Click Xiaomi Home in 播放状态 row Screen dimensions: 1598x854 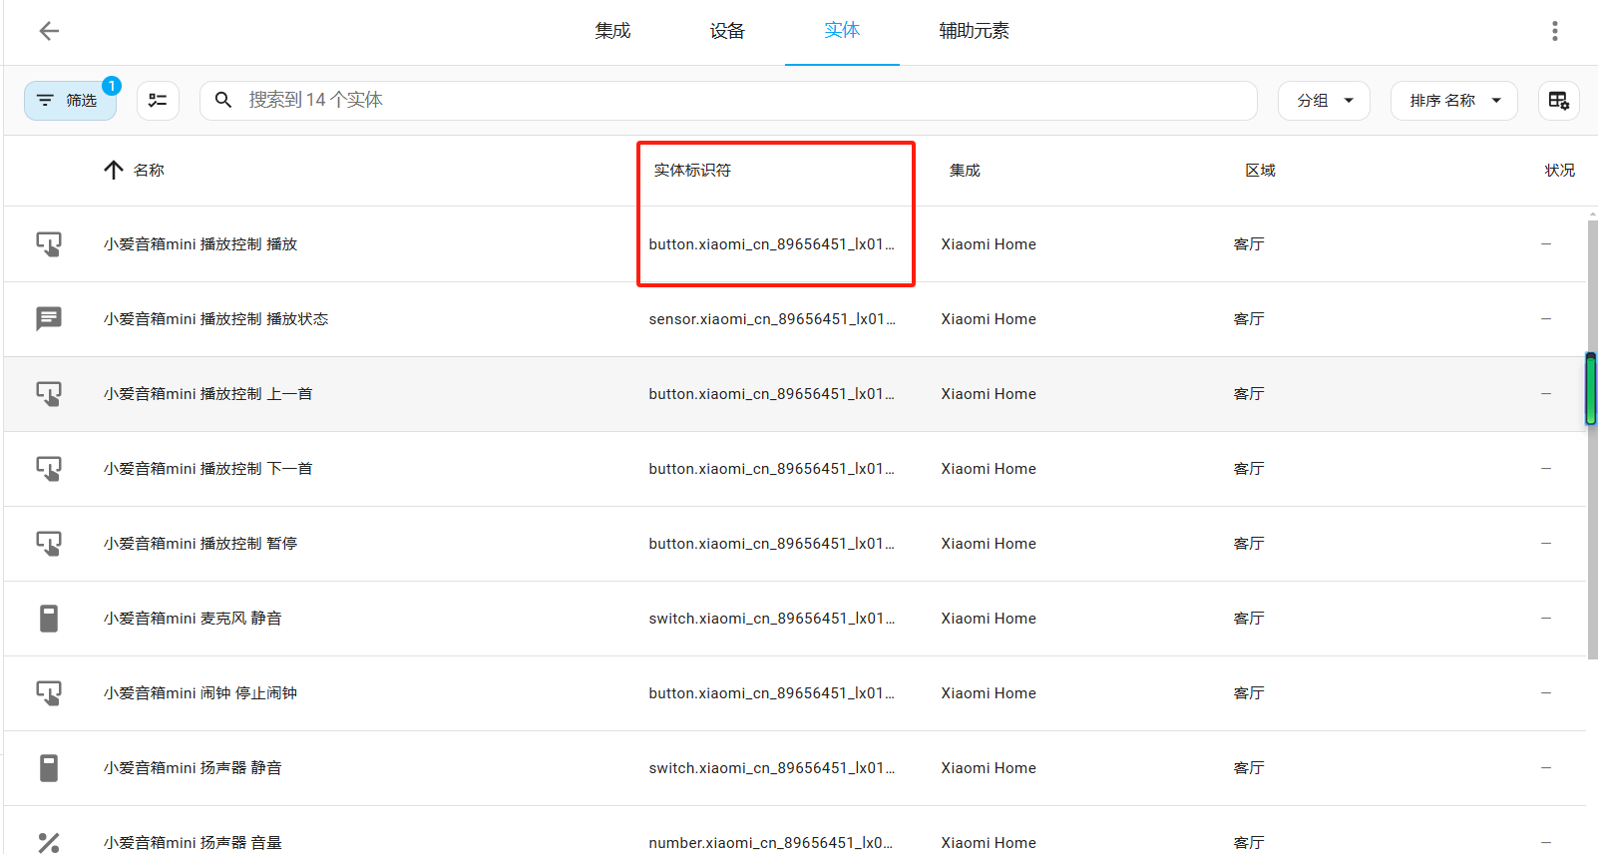coord(989,319)
